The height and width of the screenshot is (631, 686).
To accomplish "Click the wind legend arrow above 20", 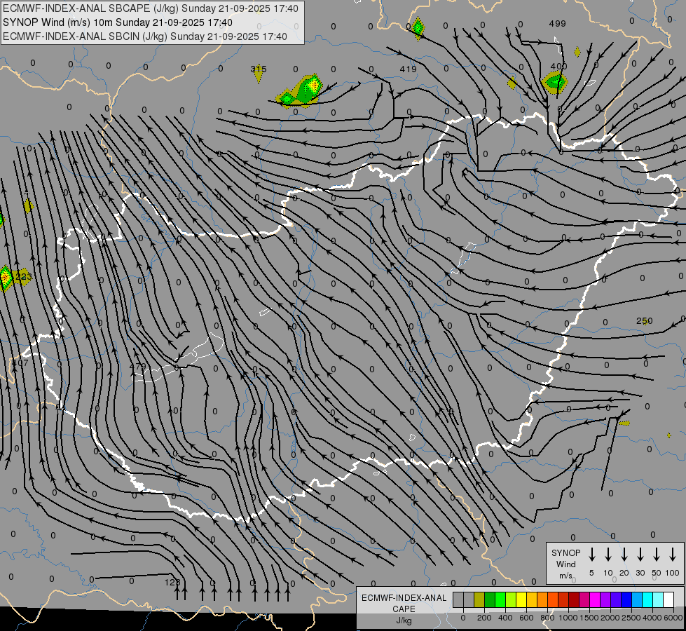I will point(624,555).
